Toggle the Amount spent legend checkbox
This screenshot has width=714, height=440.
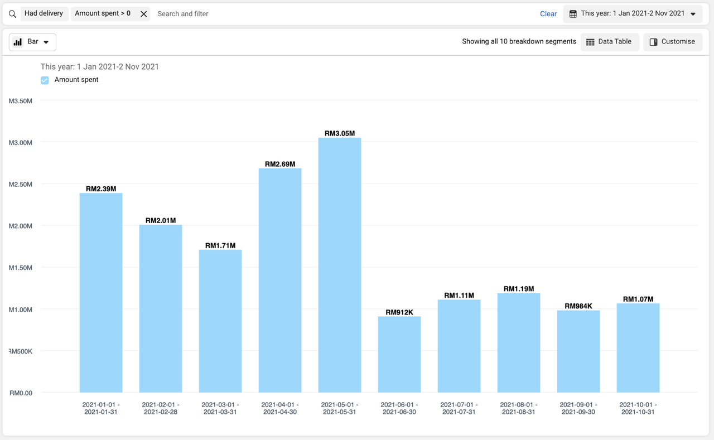tap(45, 80)
